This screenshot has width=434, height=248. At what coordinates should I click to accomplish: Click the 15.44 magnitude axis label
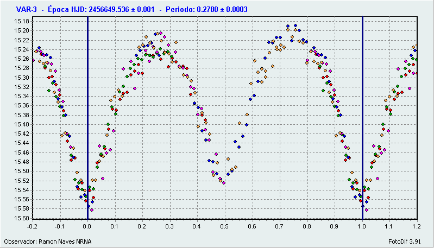pyautogui.click(x=22, y=143)
